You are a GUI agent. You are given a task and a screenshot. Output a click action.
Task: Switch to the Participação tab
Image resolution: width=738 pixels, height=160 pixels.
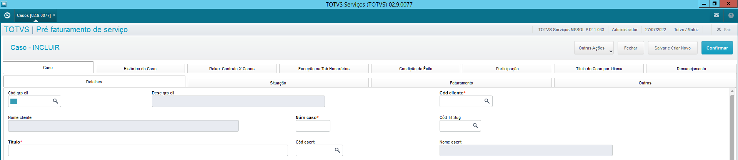(x=507, y=69)
